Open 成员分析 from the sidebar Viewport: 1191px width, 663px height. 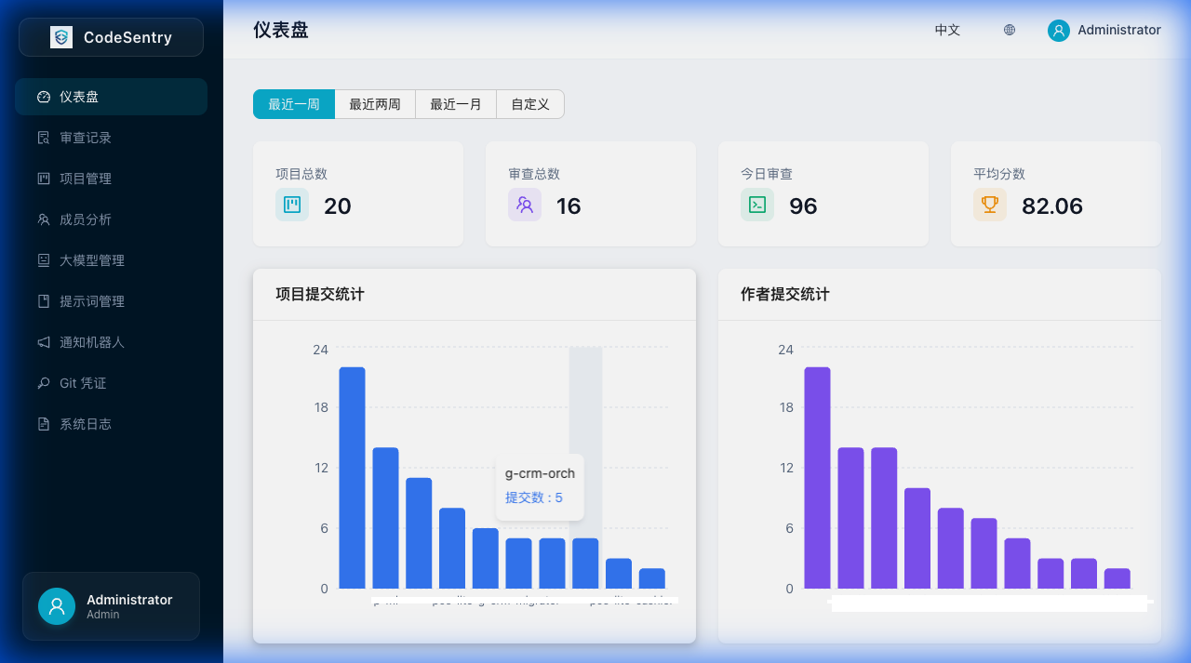point(43,219)
